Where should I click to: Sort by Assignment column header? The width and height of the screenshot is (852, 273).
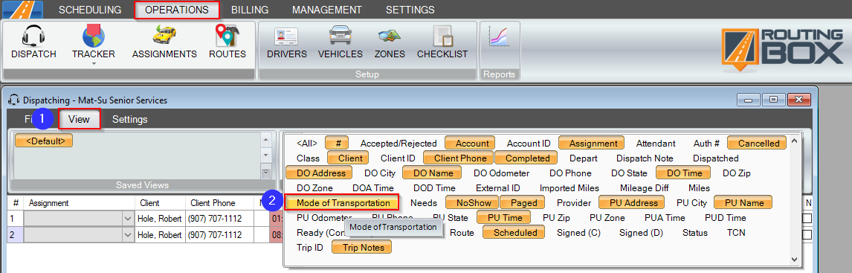80,203
